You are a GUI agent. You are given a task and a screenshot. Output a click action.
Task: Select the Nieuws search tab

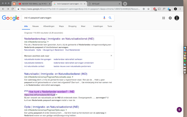pyautogui.click(x=35, y=26)
